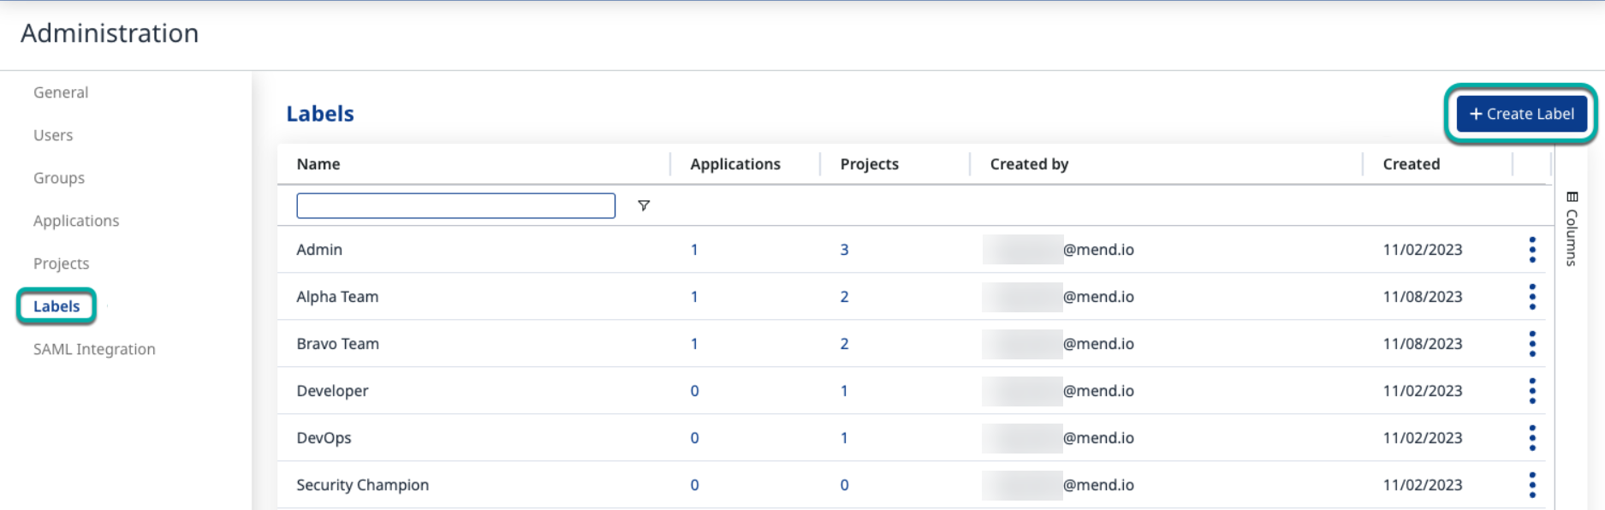Open Alpha Team's projects count 2
The width and height of the screenshot is (1605, 510).
[x=844, y=297]
